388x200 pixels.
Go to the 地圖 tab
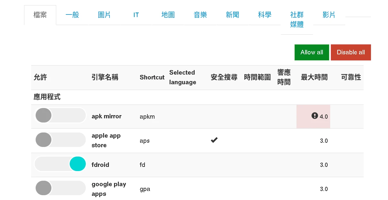[x=168, y=15]
